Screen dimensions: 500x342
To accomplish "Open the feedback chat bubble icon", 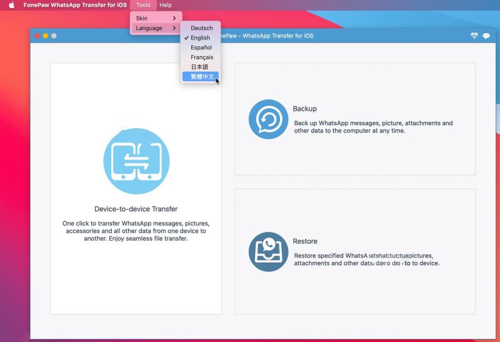I will 486,36.
